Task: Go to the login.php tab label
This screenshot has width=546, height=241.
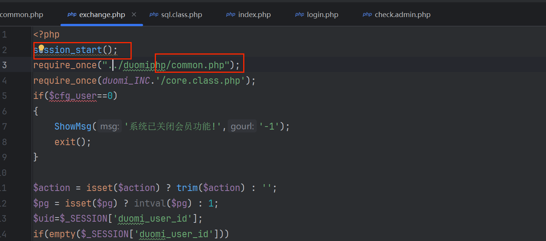Action: [x=323, y=15]
